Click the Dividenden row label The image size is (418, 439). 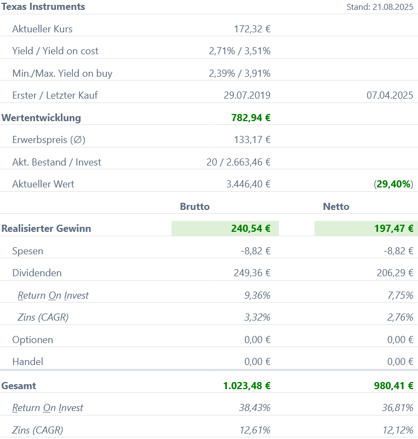tap(37, 273)
